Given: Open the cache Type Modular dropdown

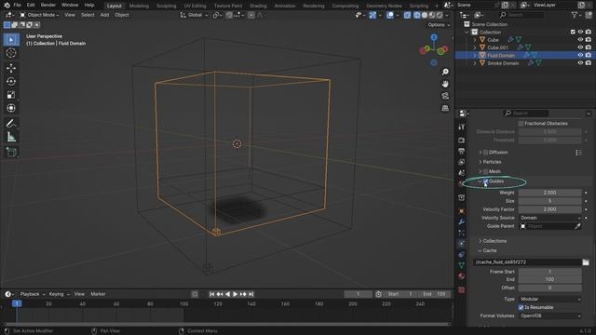Looking at the screenshot, I should (x=550, y=300).
